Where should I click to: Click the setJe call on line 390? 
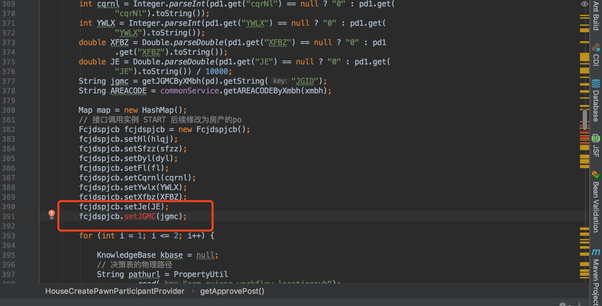pos(135,207)
